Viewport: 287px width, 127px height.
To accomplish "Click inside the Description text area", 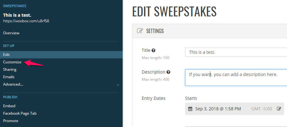I will point(236,78).
